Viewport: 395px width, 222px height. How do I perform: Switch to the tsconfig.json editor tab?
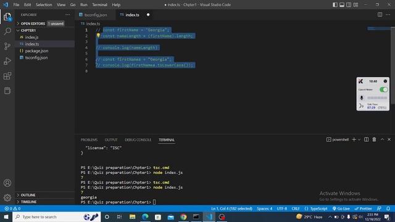point(96,15)
